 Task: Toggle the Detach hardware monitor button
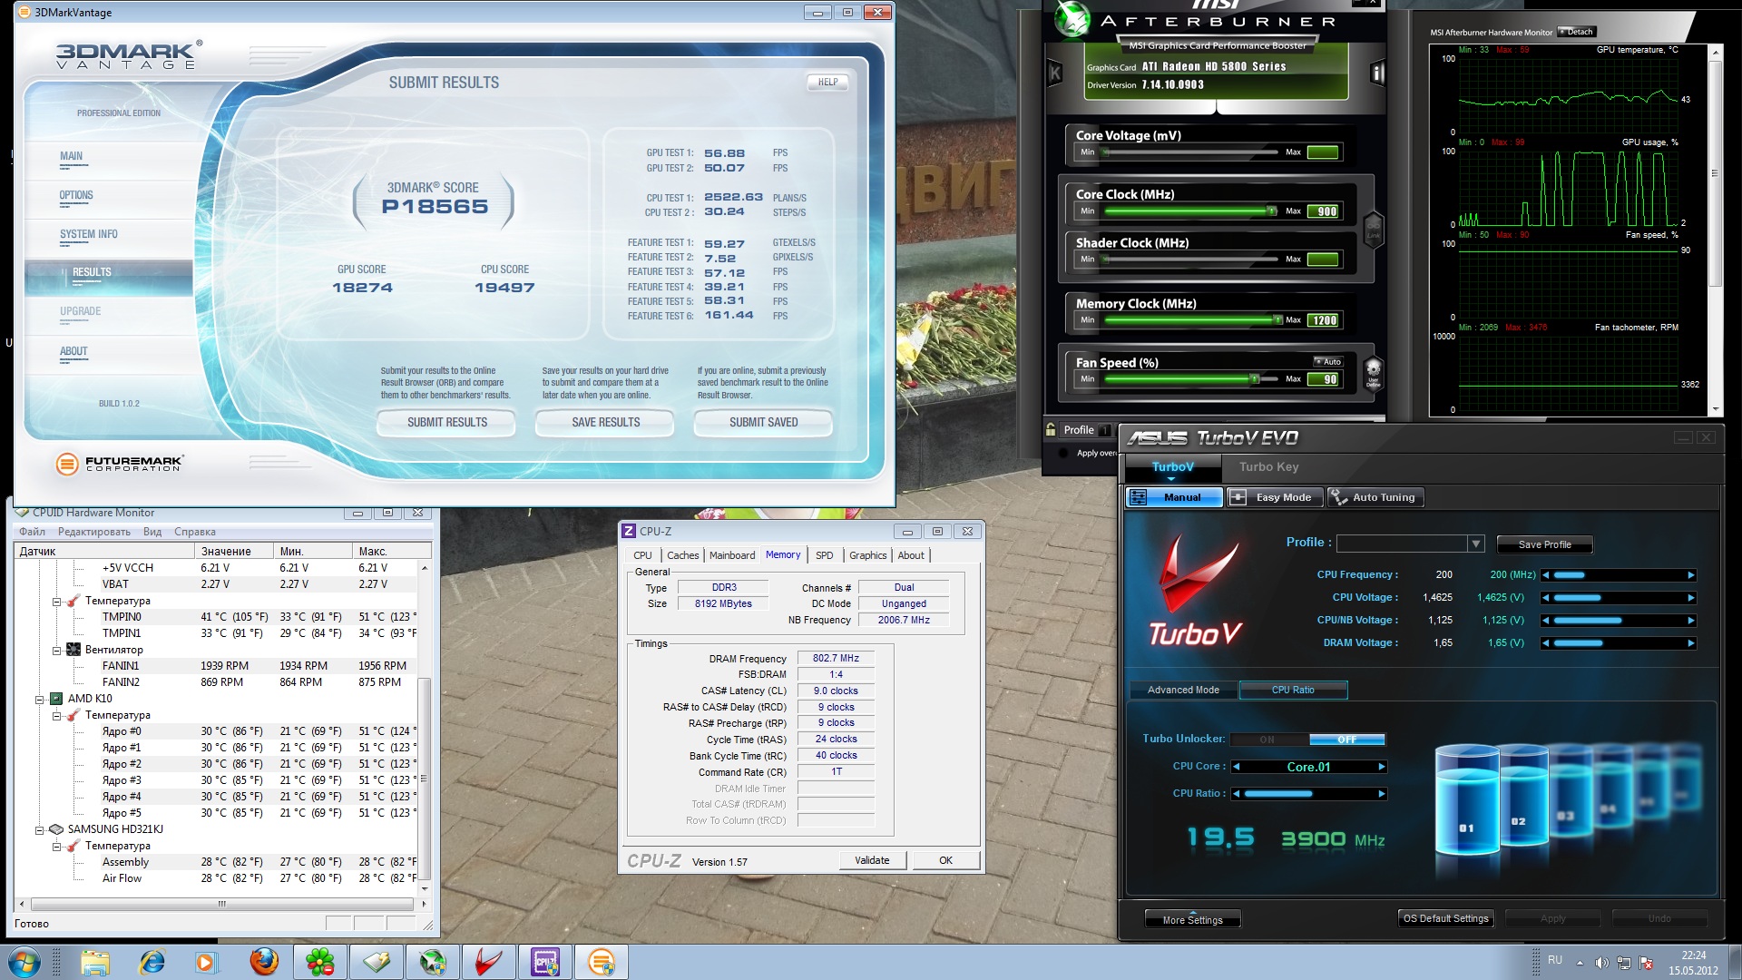(1576, 32)
